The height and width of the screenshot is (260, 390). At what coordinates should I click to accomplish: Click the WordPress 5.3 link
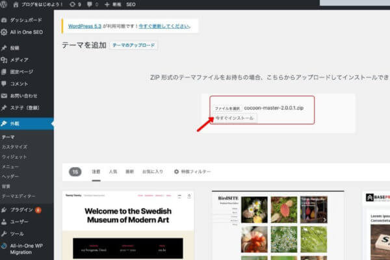tap(84, 26)
